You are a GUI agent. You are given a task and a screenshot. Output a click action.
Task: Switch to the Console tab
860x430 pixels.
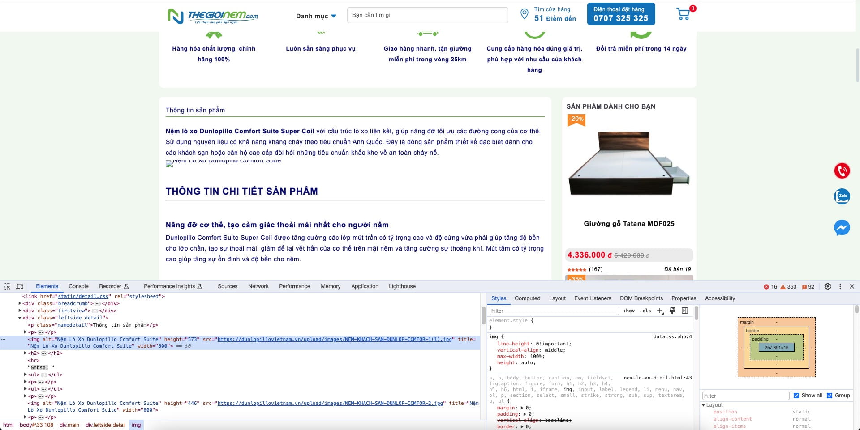coord(78,286)
